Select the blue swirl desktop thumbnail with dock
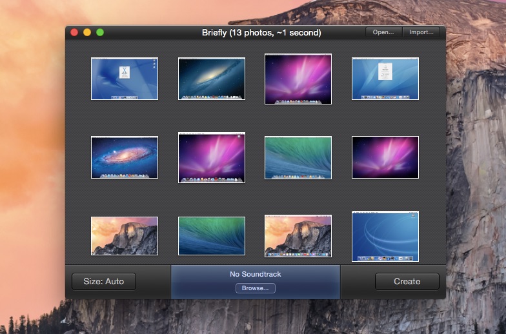Image resolution: width=506 pixels, height=334 pixels. point(385,236)
